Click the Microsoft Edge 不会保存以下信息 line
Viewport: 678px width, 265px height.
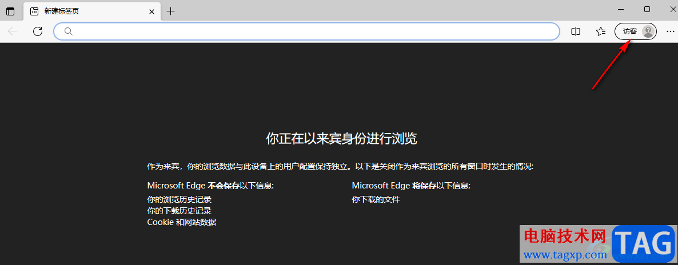pos(210,186)
